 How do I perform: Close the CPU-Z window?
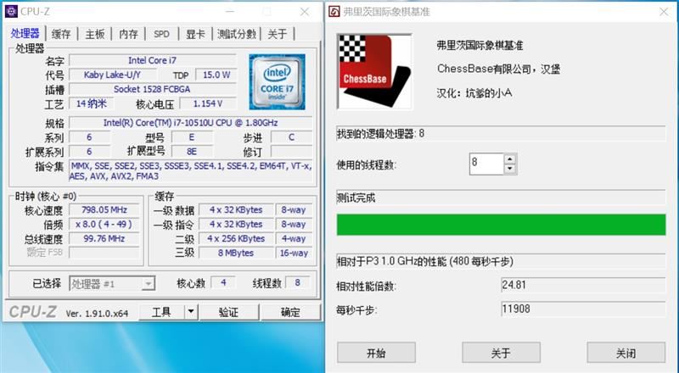[305, 12]
